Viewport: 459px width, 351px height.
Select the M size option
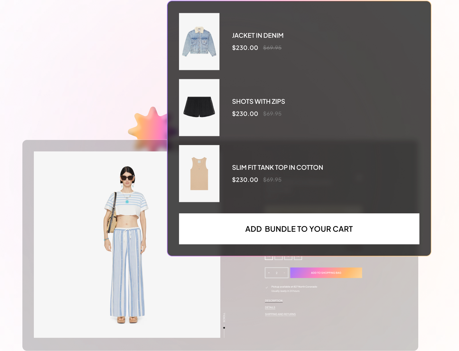pyautogui.click(x=279, y=258)
